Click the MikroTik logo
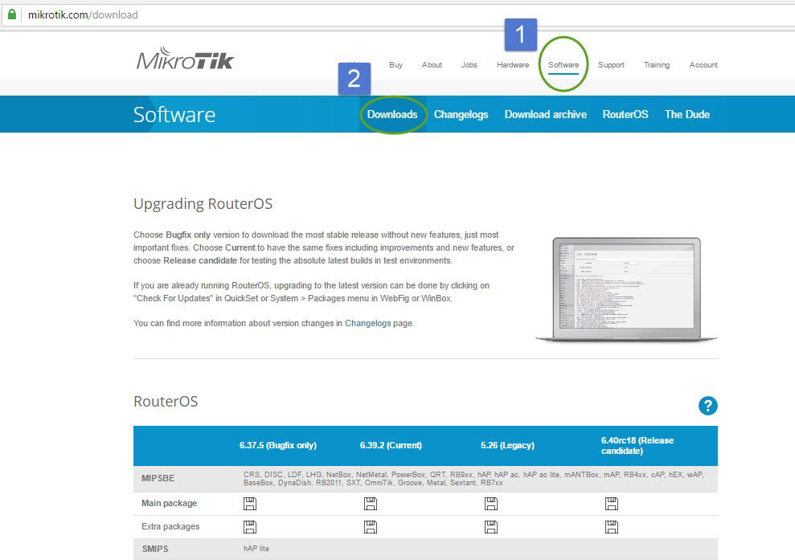Screen dimensions: 795x560 (x=185, y=60)
